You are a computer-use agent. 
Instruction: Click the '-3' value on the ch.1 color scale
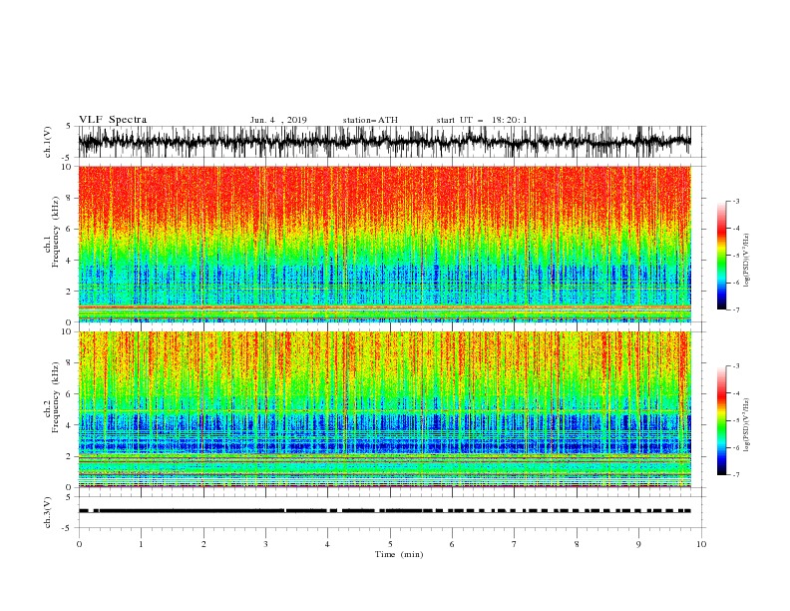click(x=735, y=201)
